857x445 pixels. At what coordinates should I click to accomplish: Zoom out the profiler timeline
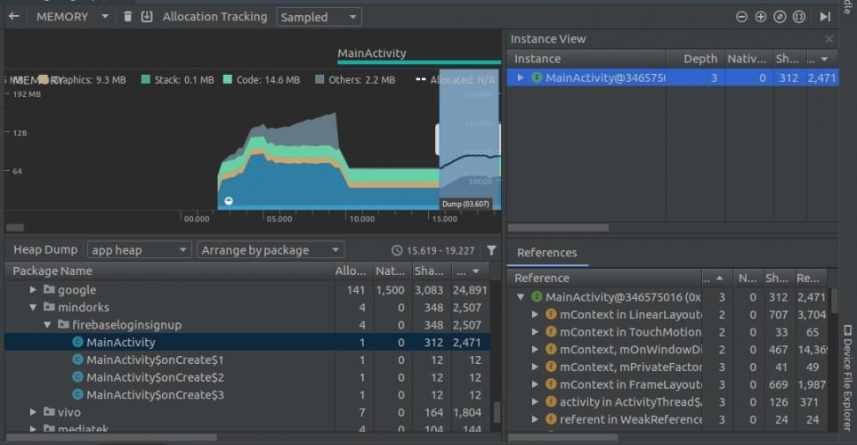(x=741, y=17)
